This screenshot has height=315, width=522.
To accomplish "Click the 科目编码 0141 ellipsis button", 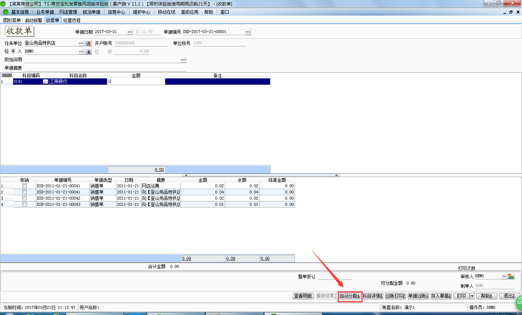I will pyautogui.click(x=45, y=82).
